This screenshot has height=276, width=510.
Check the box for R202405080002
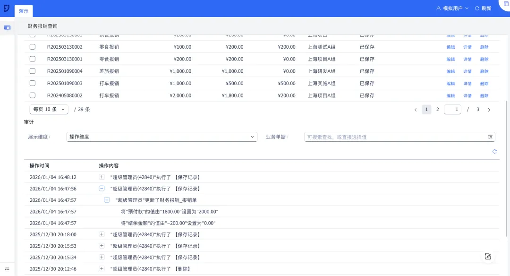coord(33,95)
